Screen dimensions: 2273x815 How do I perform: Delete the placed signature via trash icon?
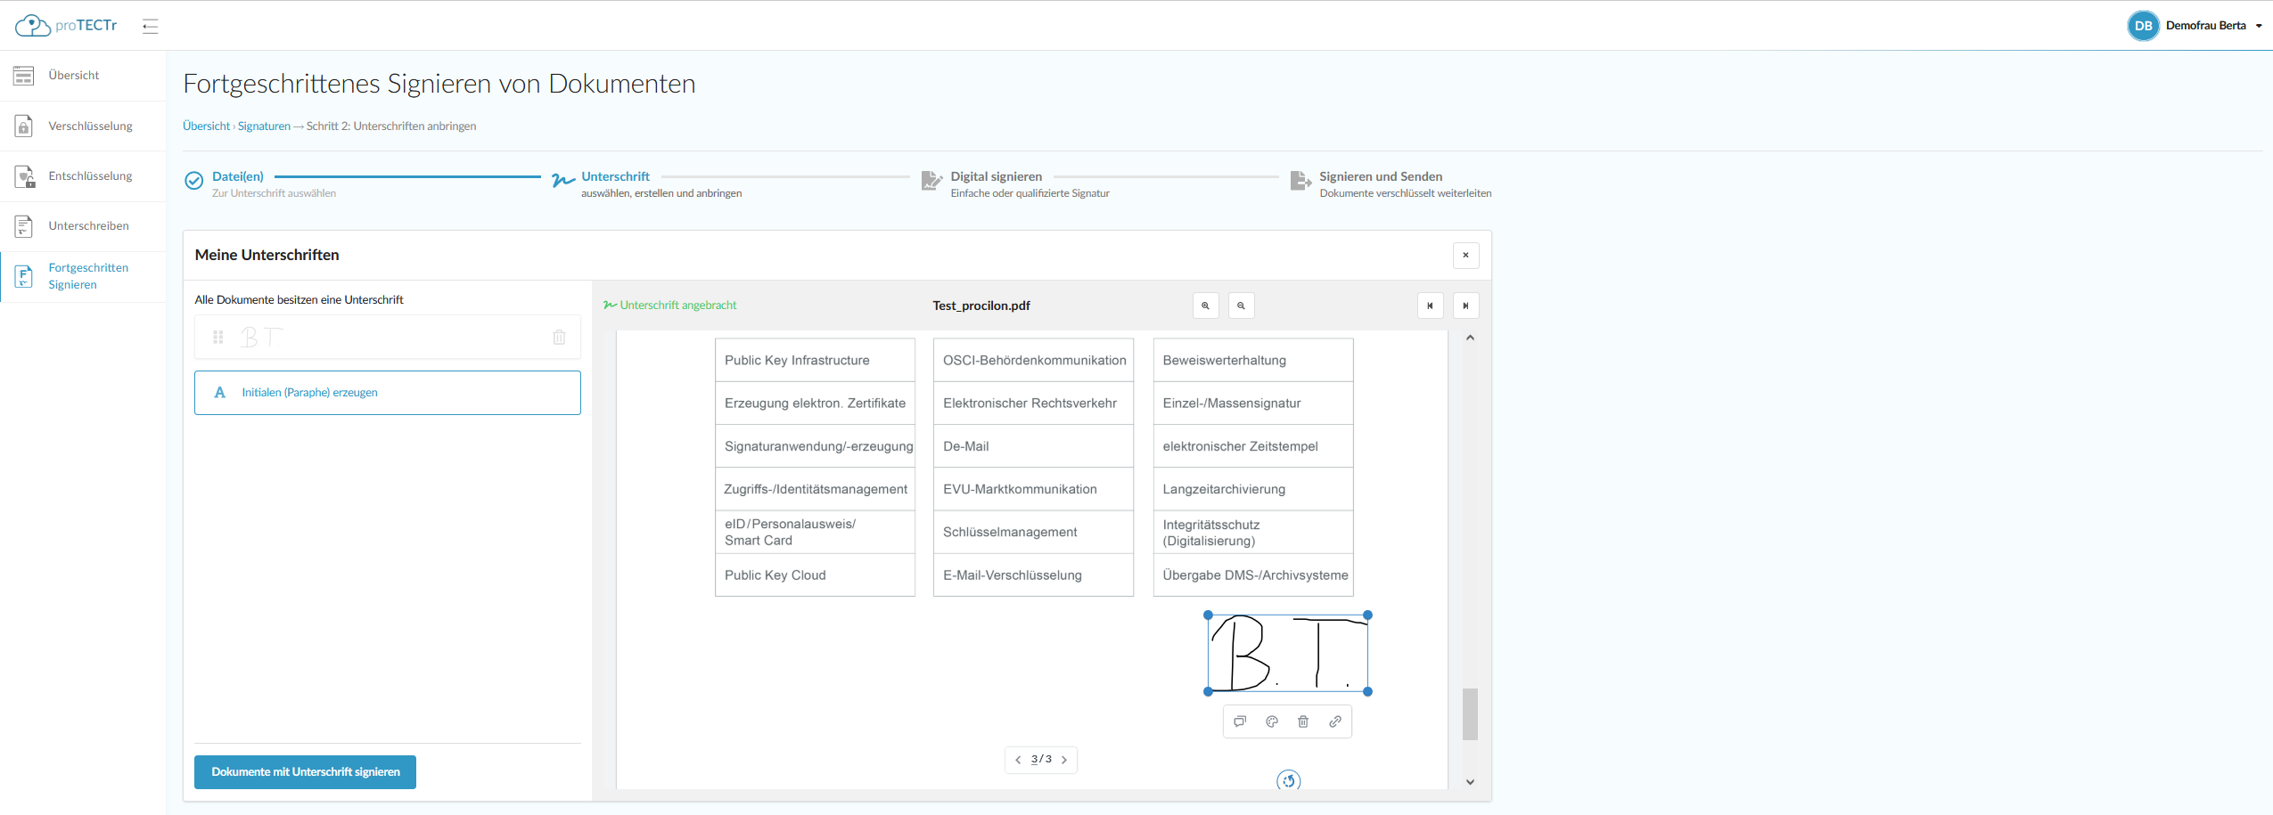(1303, 721)
